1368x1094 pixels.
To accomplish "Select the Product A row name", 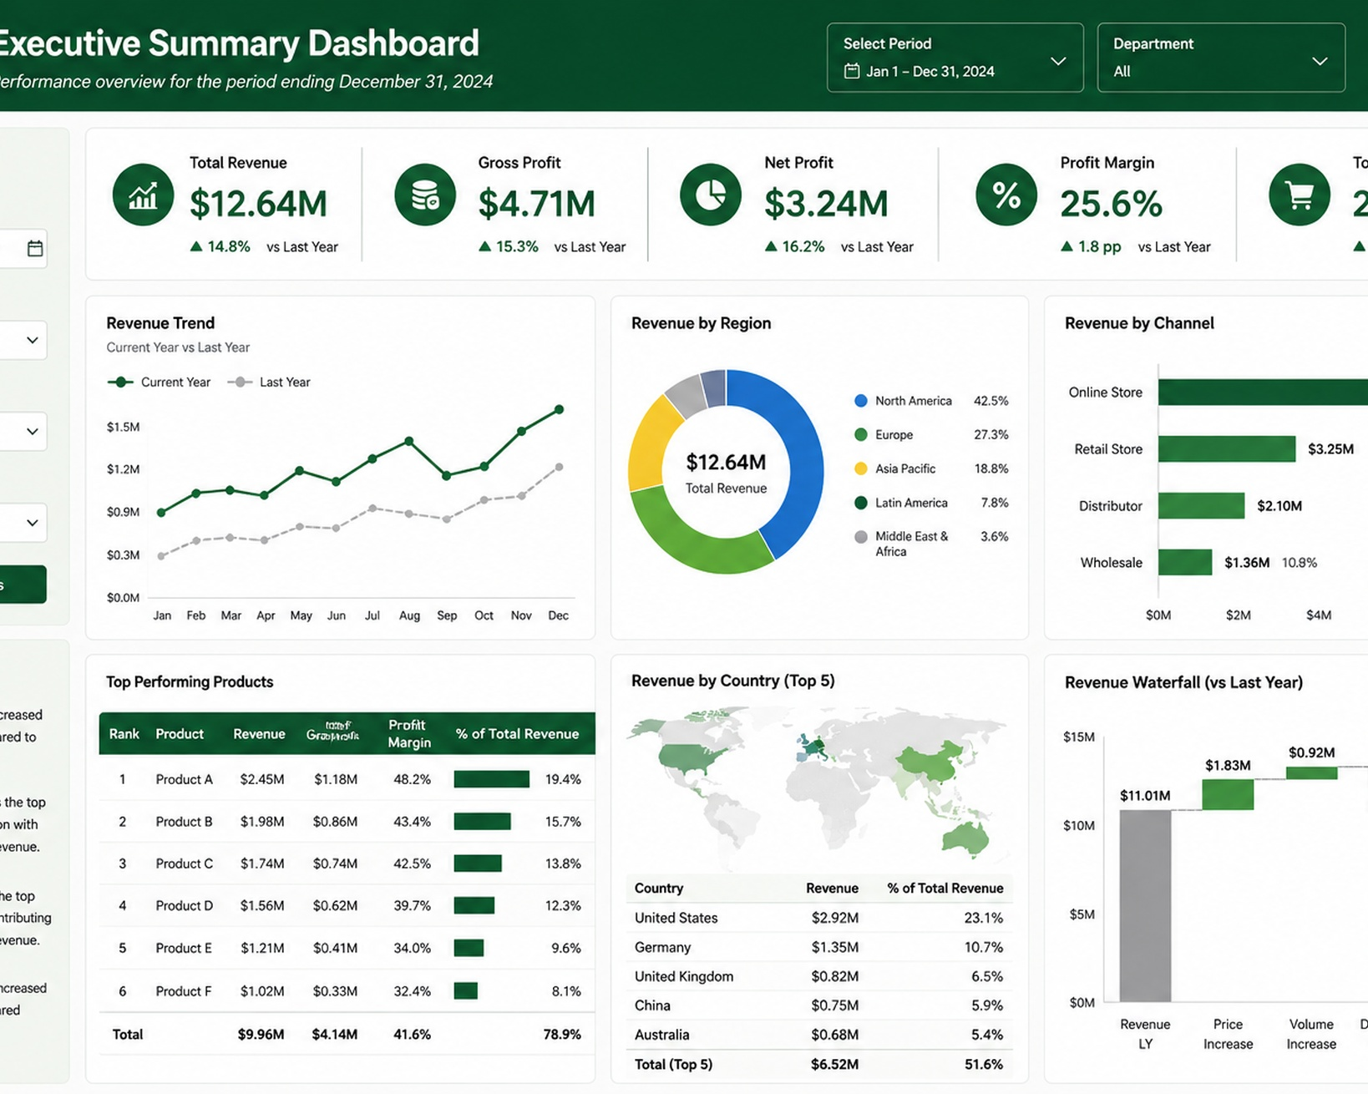I will (x=184, y=779).
